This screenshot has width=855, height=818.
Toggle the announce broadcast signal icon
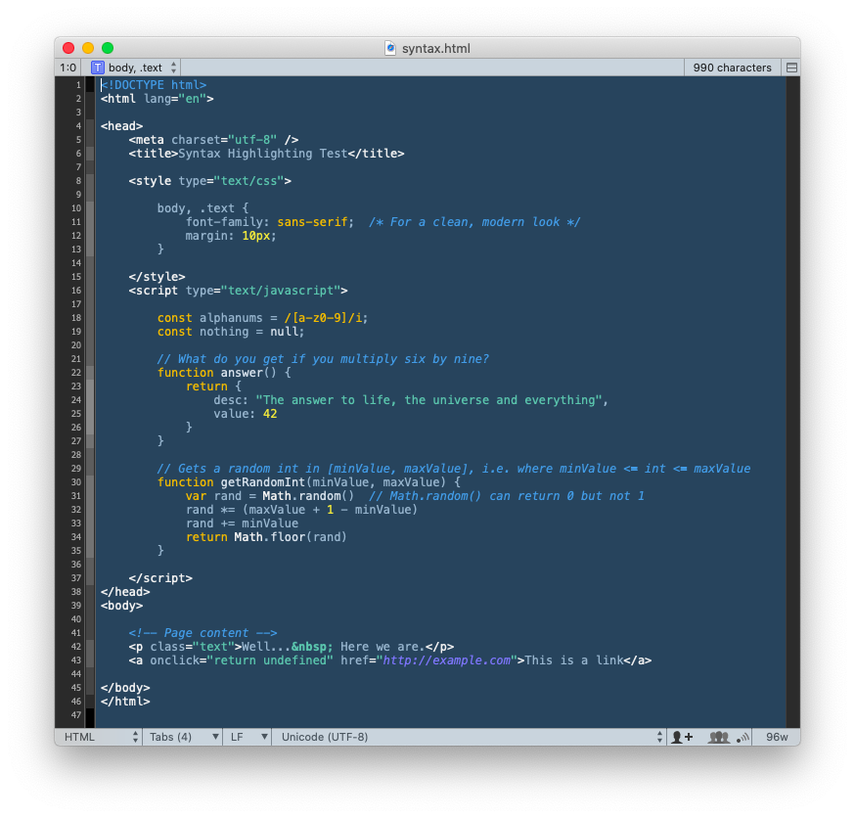pos(743,738)
